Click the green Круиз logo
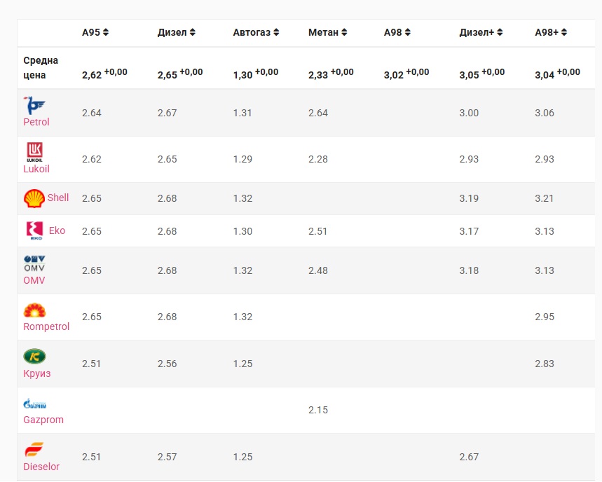This screenshot has height=482, width=602. tap(34, 357)
